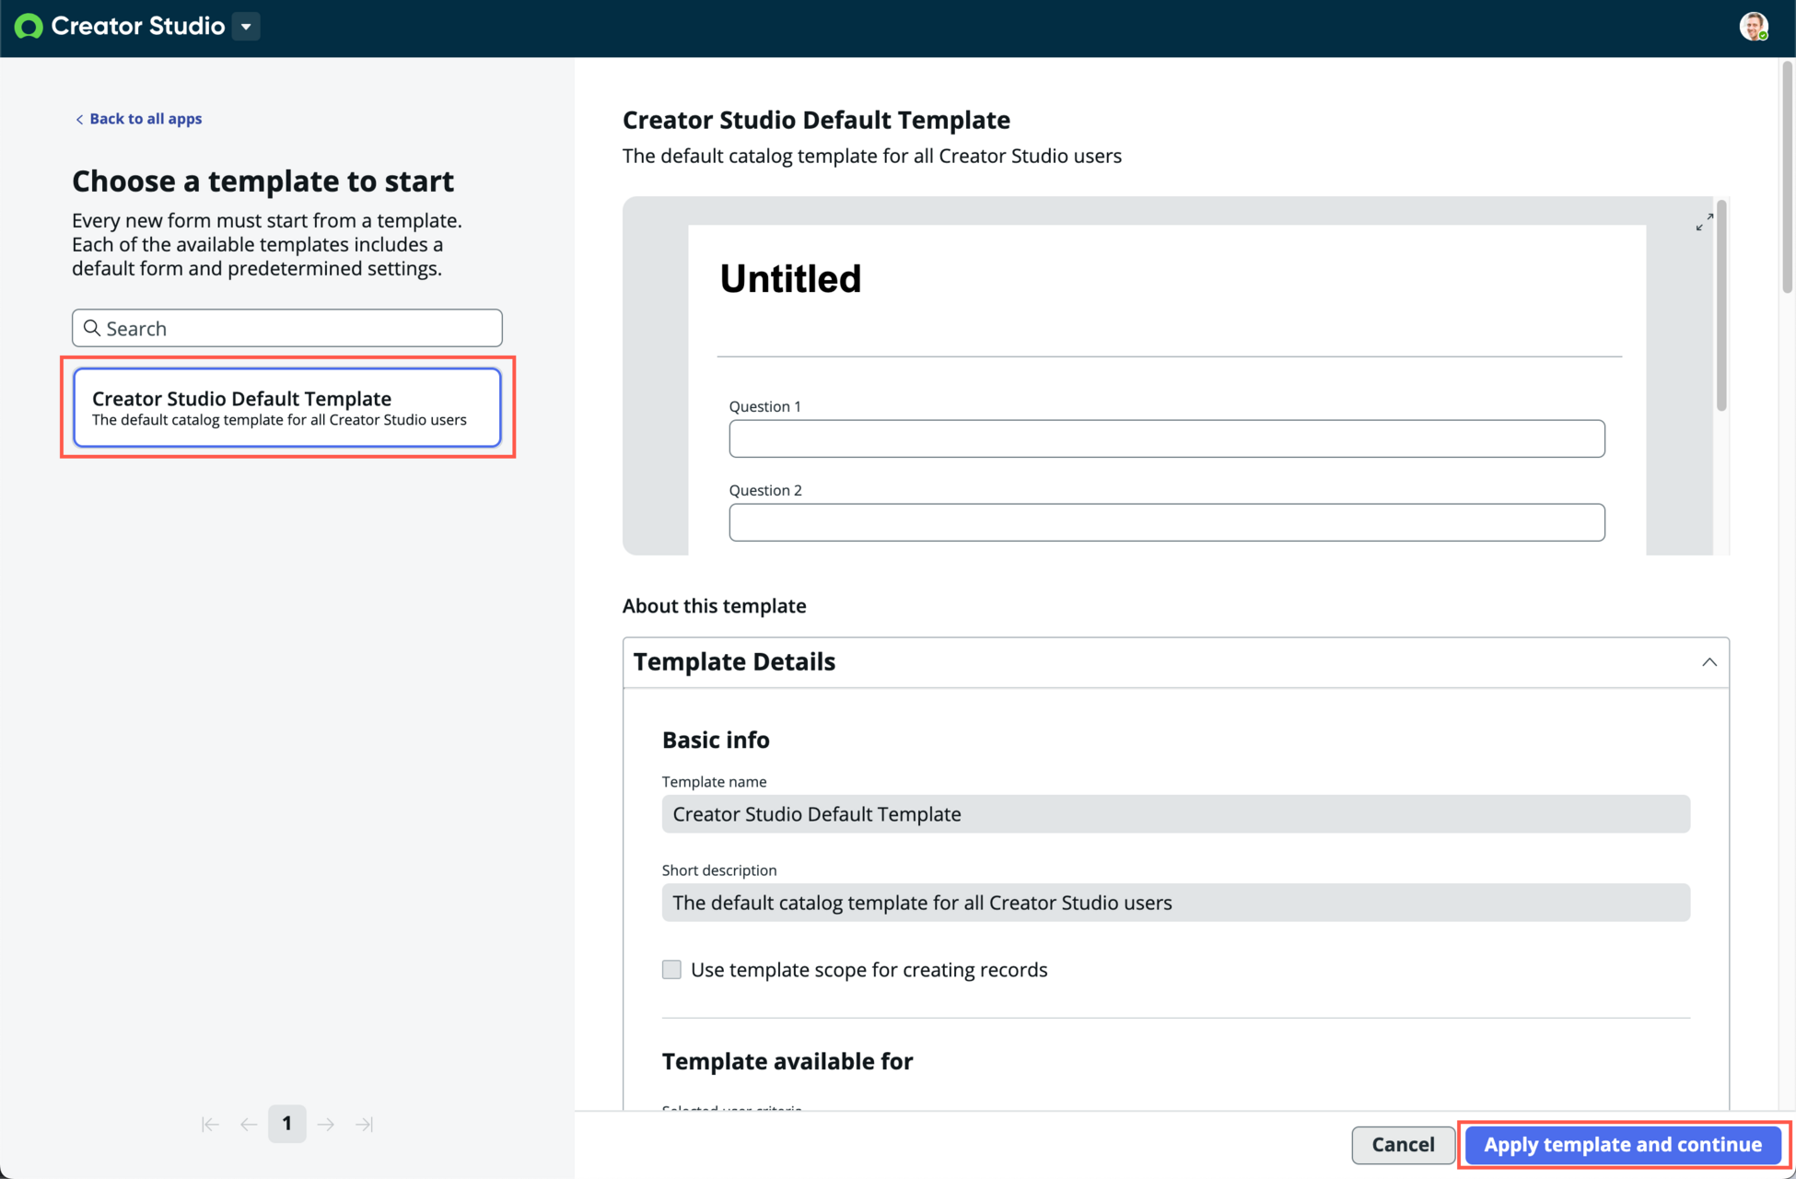This screenshot has height=1179, width=1796.
Task: Click the main page vertical scrollbar
Action: [1787, 177]
